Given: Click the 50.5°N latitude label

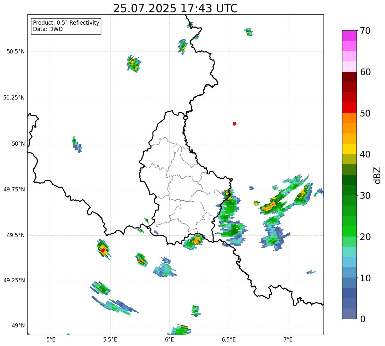Looking at the screenshot, I should tap(15, 52).
